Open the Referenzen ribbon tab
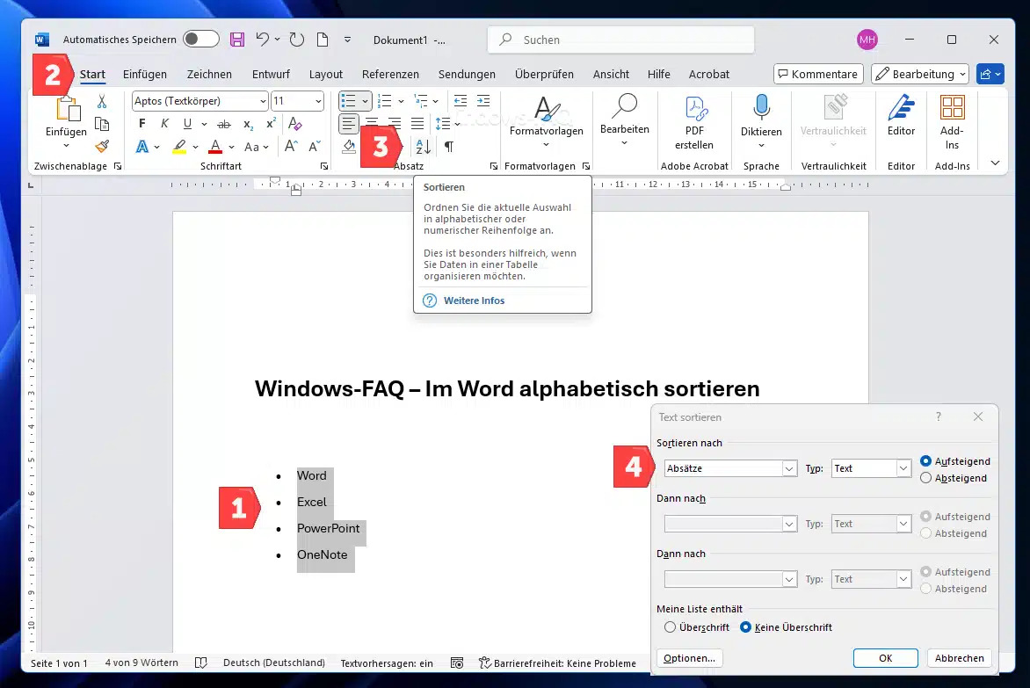The width and height of the screenshot is (1030, 688). [x=390, y=75]
